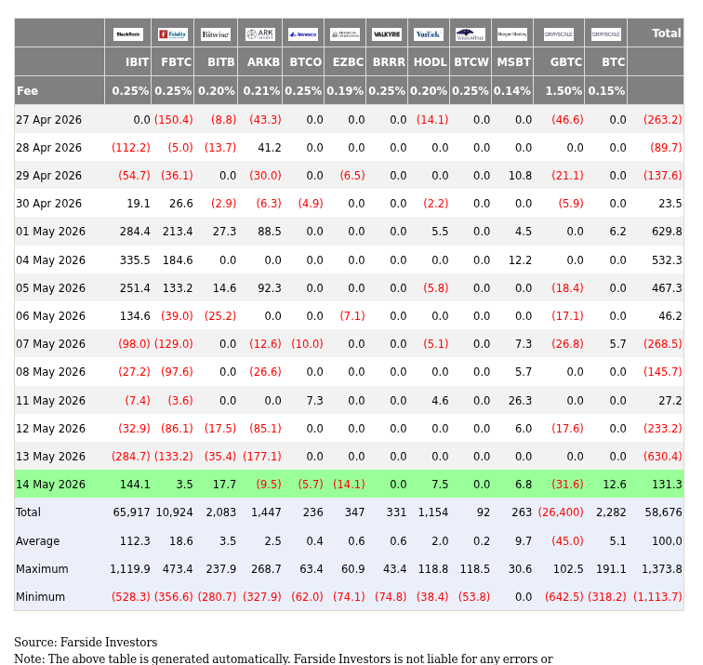Click the Minimum row label
Viewport: 703px width, 665px height.
click(40, 597)
